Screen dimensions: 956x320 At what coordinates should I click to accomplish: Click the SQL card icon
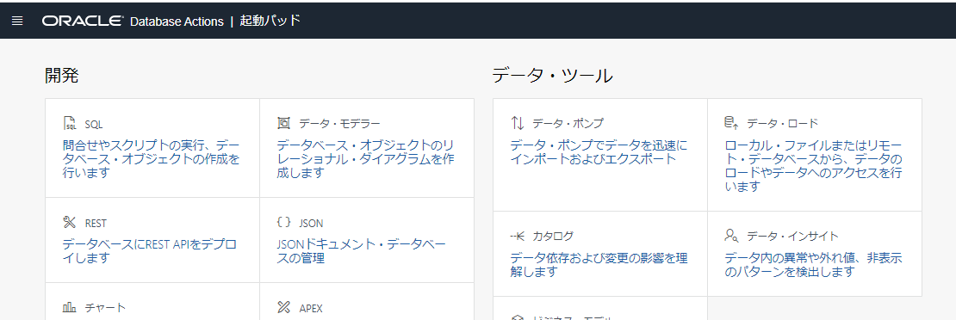[70, 124]
